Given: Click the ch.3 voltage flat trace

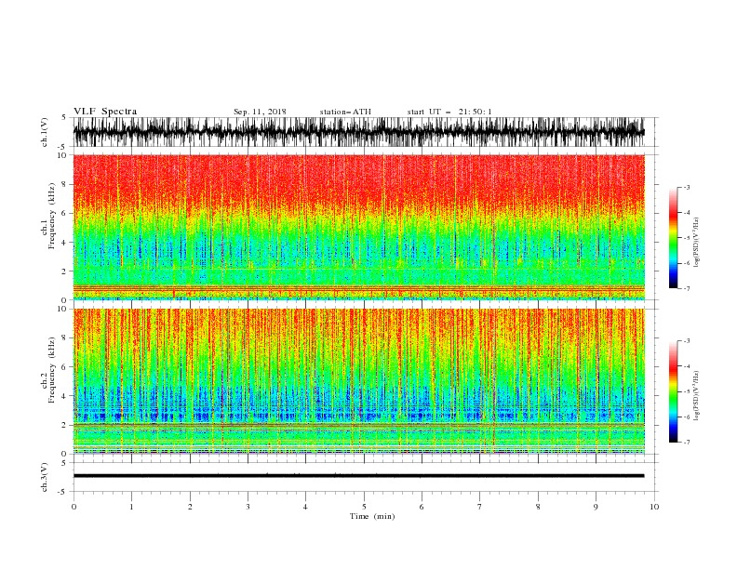Looking at the screenshot, I should 358,476.
